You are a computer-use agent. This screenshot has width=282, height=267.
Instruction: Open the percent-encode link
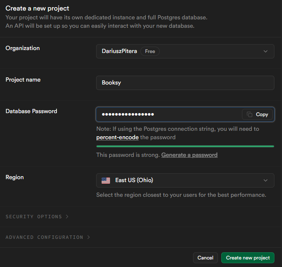(x=117, y=137)
